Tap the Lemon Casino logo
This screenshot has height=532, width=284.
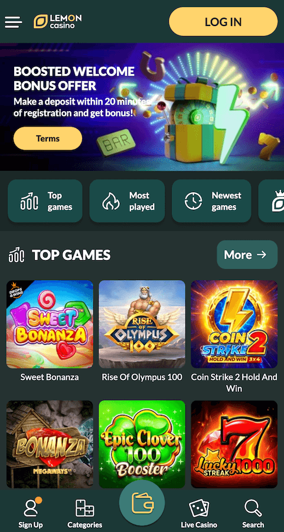57,21
